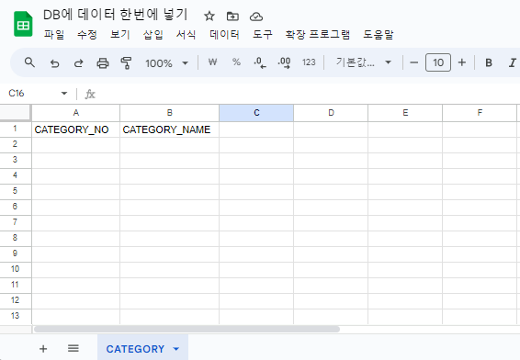
Task: Open the Google Sheets home icon
Action: (23, 24)
